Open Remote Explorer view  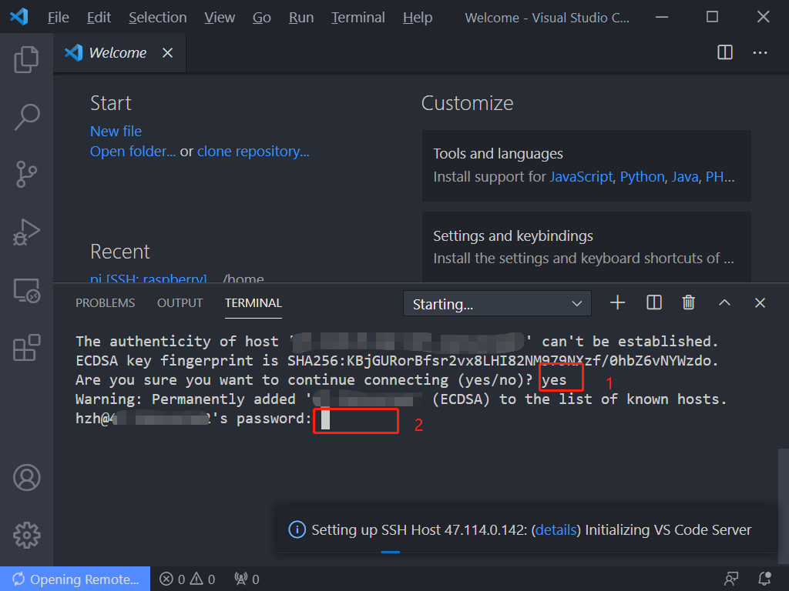tap(26, 290)
